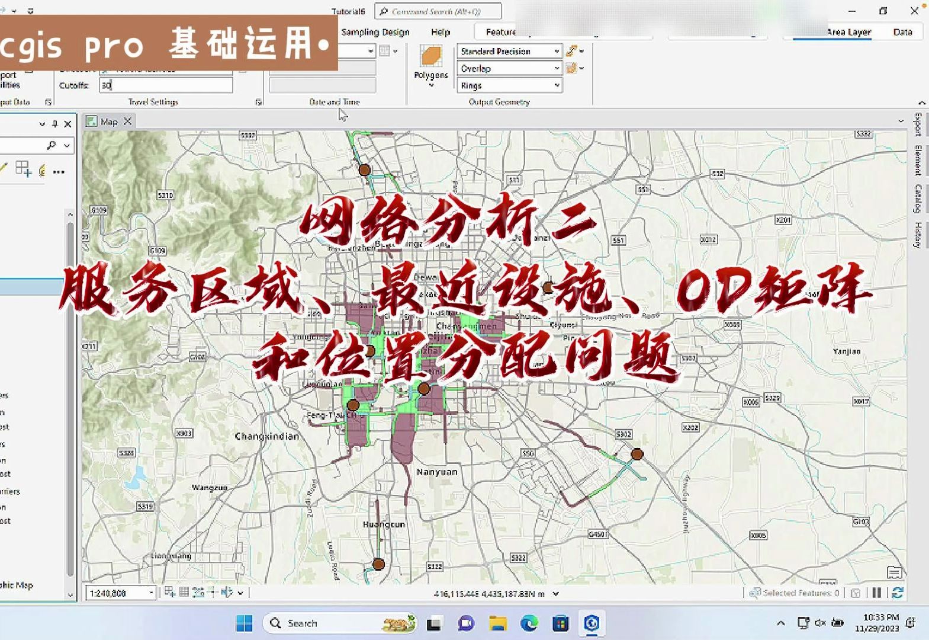
Task: Click the Map view icon on its tab
Action: click(x=91, y=121)
